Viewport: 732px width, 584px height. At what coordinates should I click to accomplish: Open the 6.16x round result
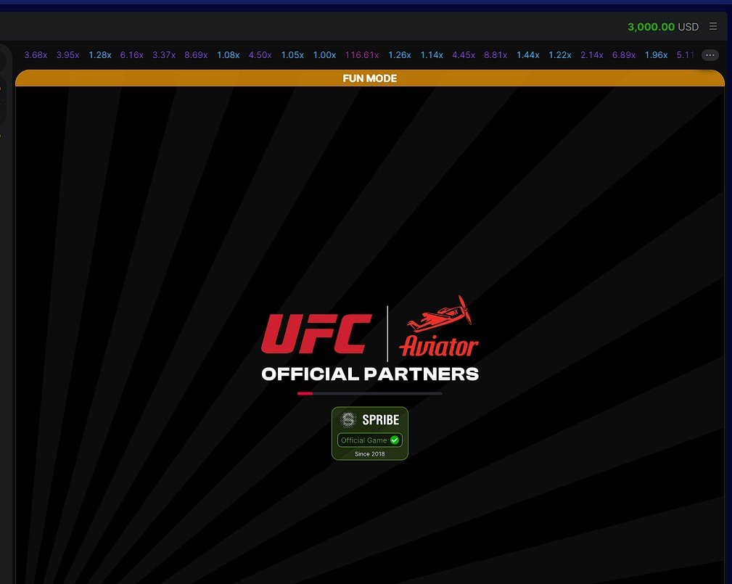(131, 55)
